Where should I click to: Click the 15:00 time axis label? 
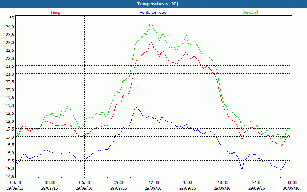[x=188, y=183]
